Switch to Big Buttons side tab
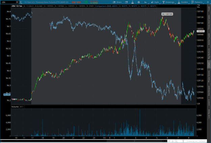The height and width of the screenshot is (143, 211). 209,53
